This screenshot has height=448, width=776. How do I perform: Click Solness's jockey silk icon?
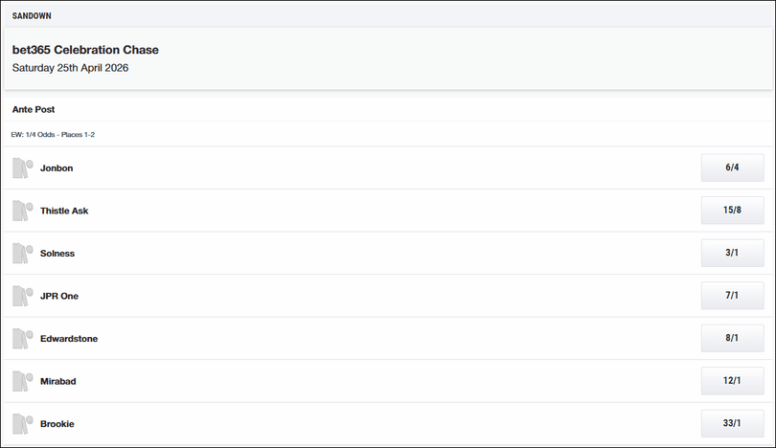coord(22,254)
